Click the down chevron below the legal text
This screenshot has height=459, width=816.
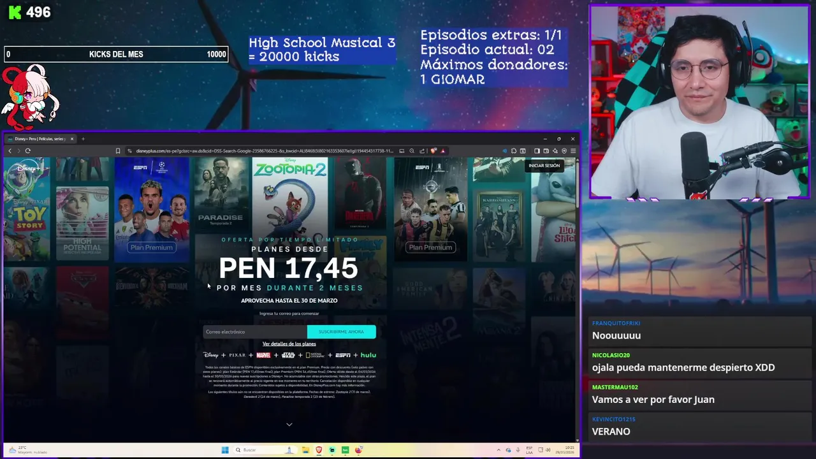point(289,425)
